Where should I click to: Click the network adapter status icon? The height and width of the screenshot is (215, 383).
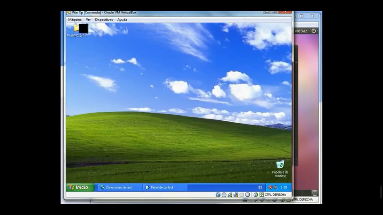point(236,195)
